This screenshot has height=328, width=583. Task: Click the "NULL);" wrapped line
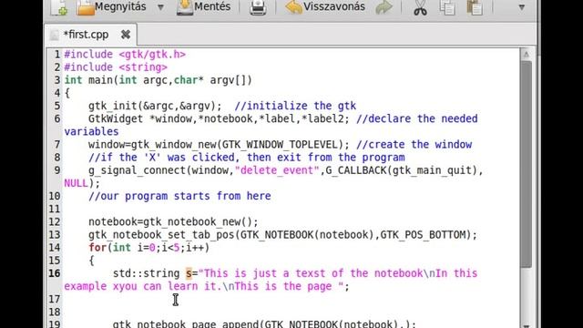click(x=82, y=183)
